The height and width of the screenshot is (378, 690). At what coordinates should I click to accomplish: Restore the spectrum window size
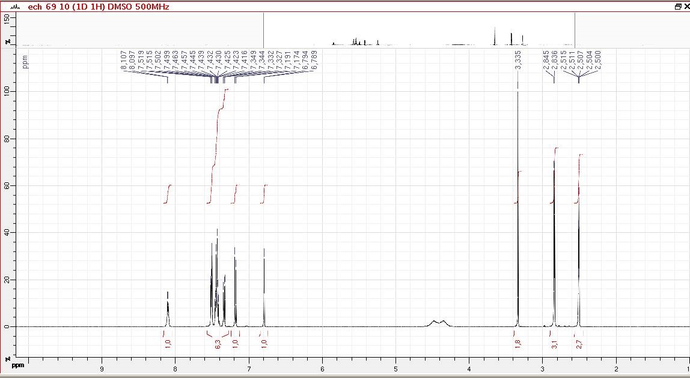pyautogui.click(x=678, y=7)
